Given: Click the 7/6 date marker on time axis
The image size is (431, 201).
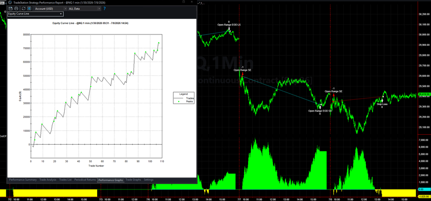Looking at the screenshot, I should (149, 200).
